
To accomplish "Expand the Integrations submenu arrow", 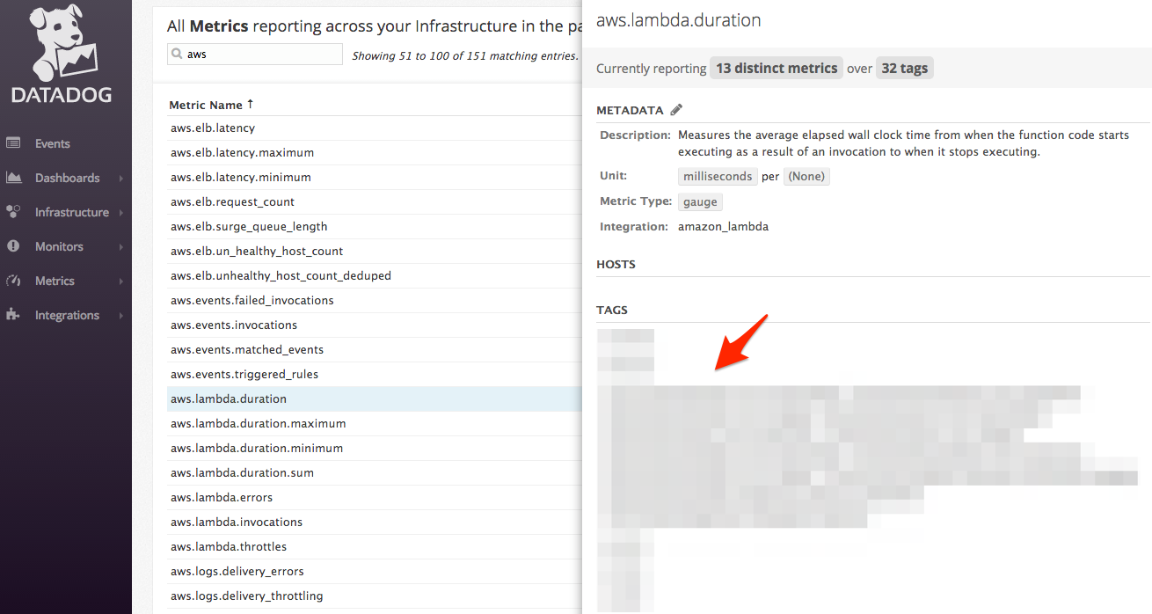I will point(120,316).
